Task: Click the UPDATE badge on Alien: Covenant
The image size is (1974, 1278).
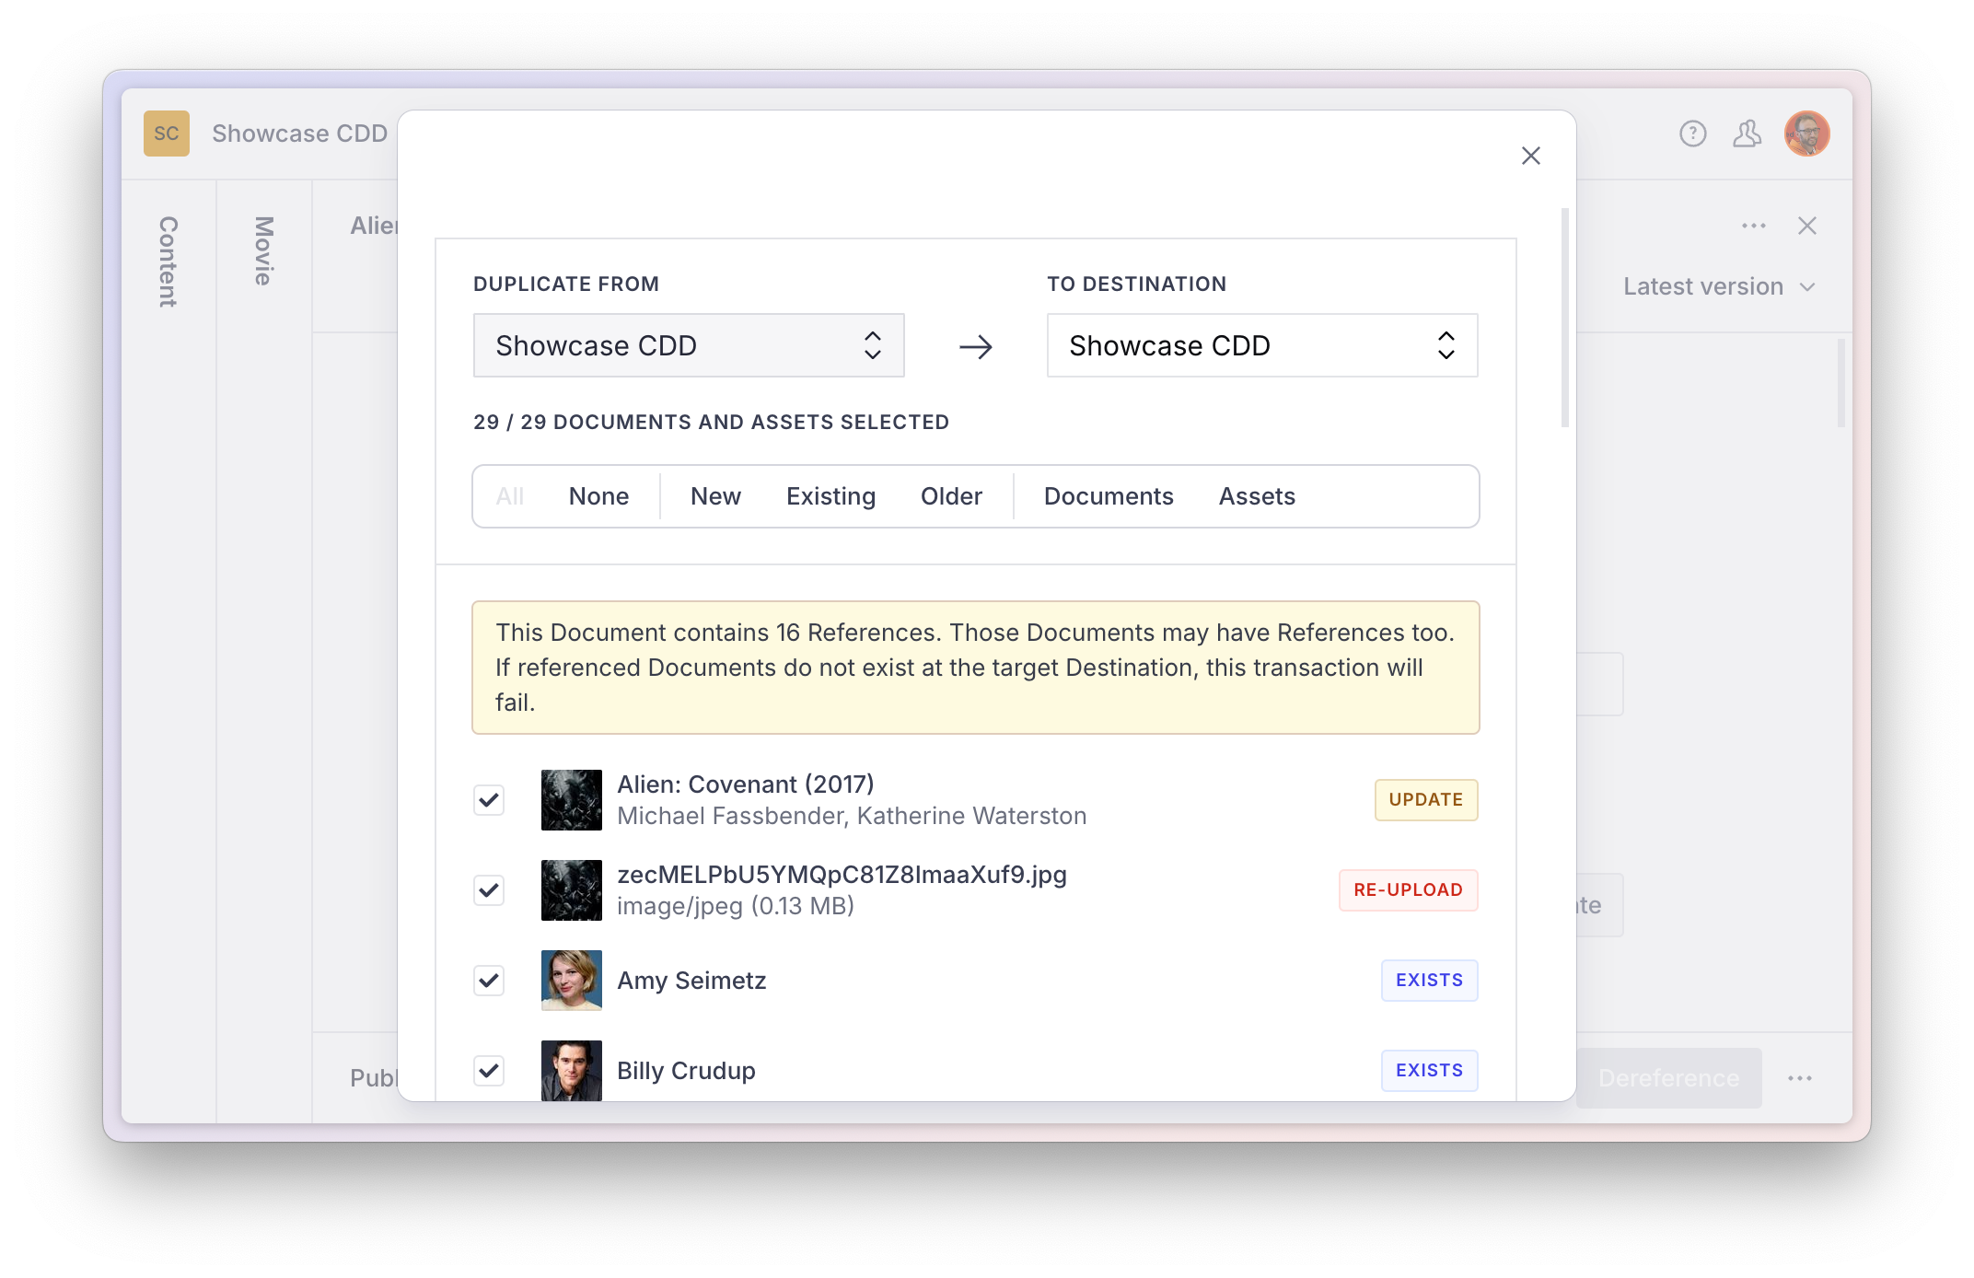Action: click(1422, 799)
